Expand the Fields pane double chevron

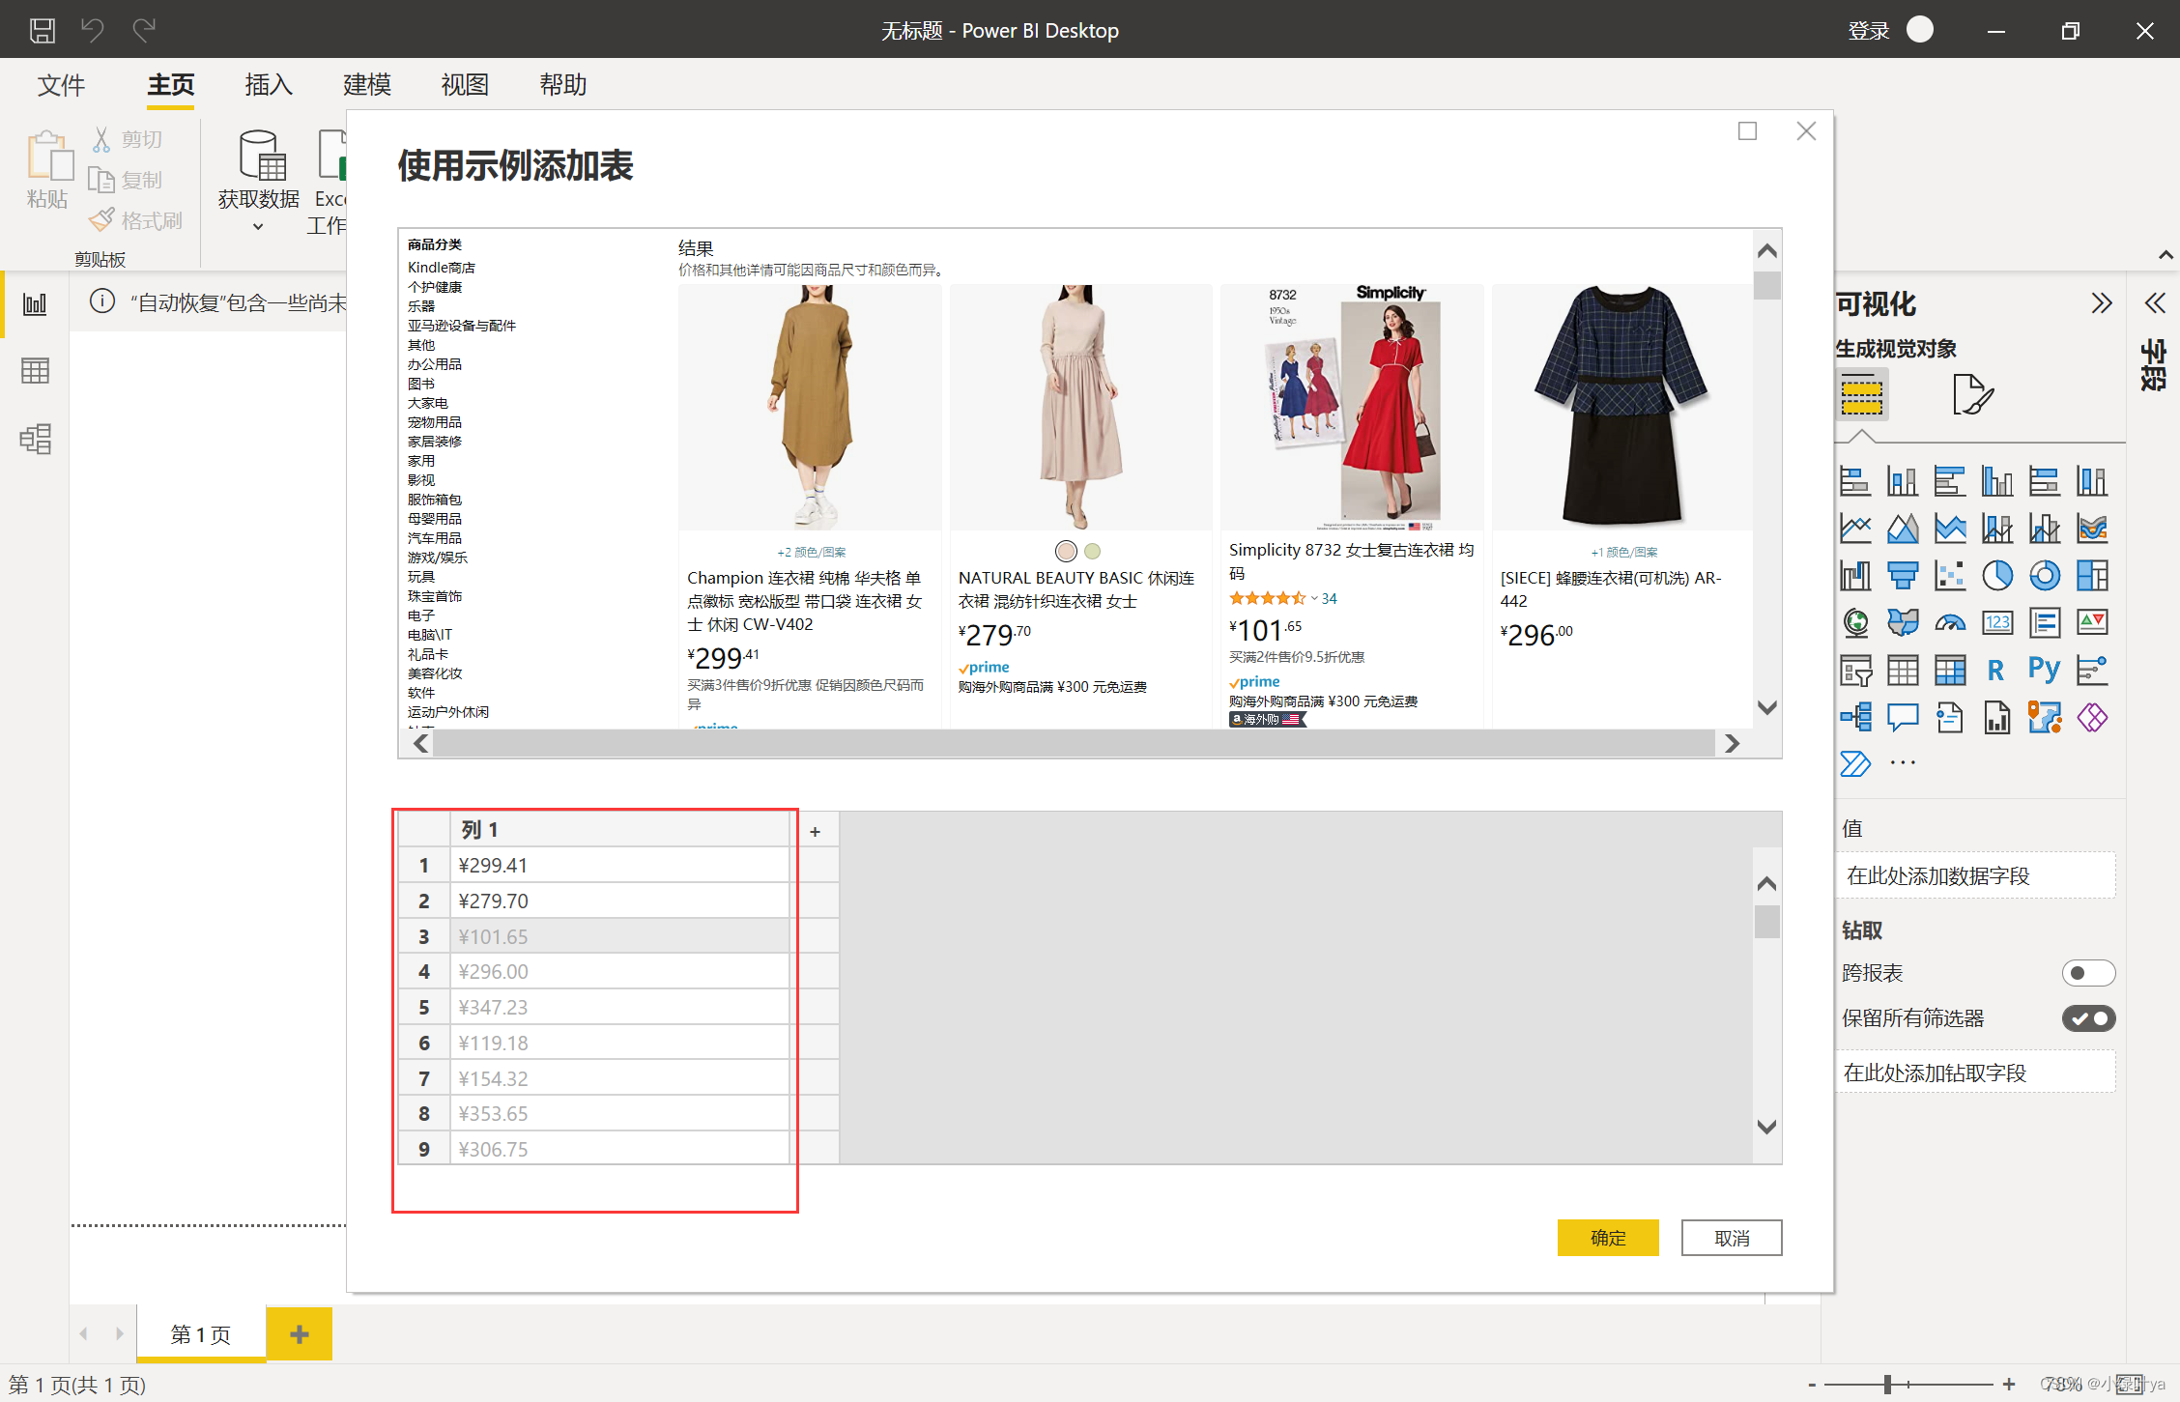[2155, 304]
